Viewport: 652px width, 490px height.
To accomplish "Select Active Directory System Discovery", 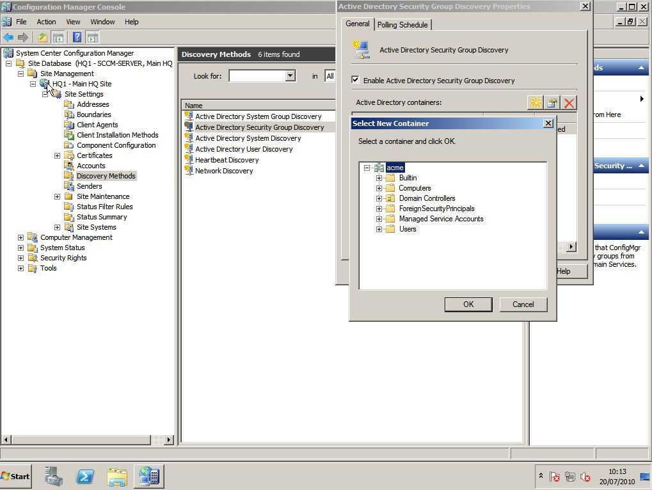I will click(x=248, y=138).
